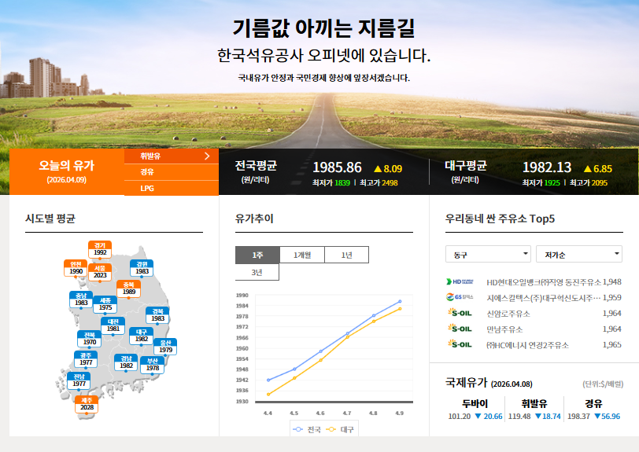Click the 4.9 data point on 전국 line
639x452 pixels.
click(x=400, y=301)
